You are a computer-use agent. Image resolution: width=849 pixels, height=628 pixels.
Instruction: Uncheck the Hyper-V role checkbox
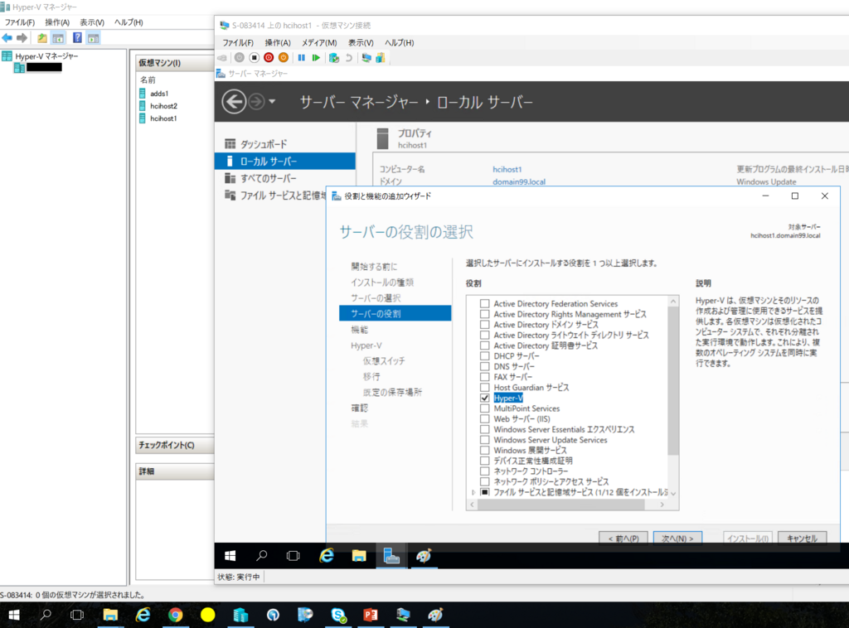tap(484, 399)
